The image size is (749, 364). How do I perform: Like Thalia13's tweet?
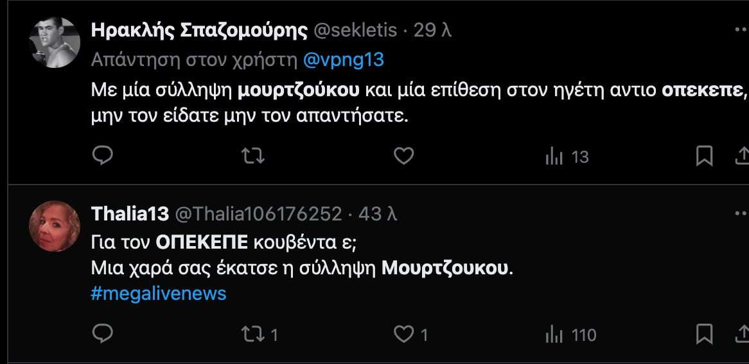pyautogui.click(x=403, y=334)
